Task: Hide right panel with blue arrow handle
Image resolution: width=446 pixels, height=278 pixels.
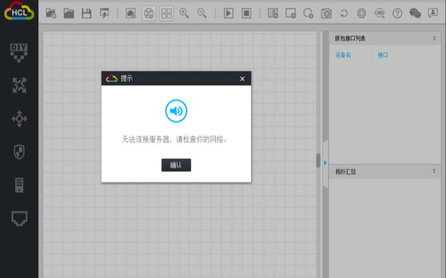Action: tap(325, 163)
